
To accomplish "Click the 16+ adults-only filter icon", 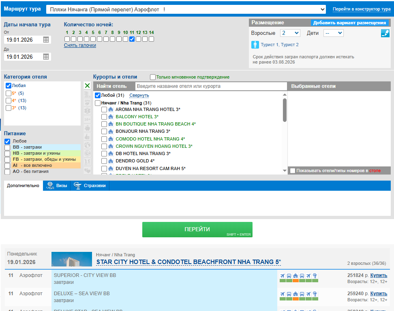I will coord(87,119).
